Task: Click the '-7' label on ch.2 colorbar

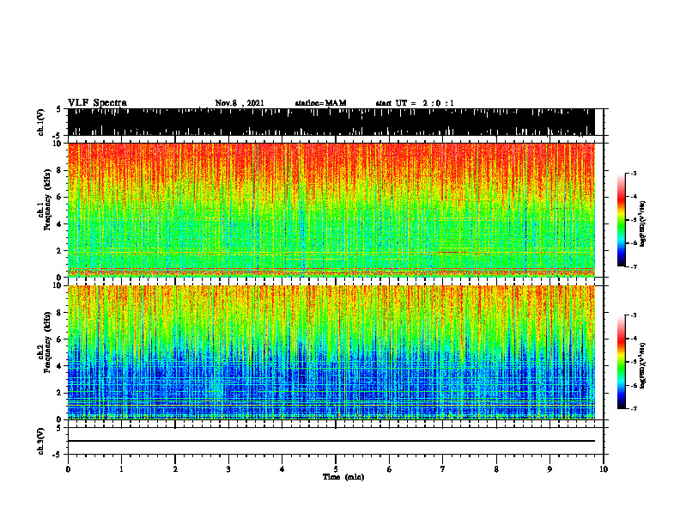Action: (634, 408)
